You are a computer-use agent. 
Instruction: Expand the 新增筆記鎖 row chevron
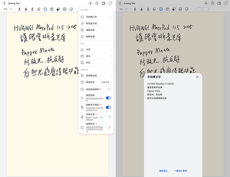point(111,75)
